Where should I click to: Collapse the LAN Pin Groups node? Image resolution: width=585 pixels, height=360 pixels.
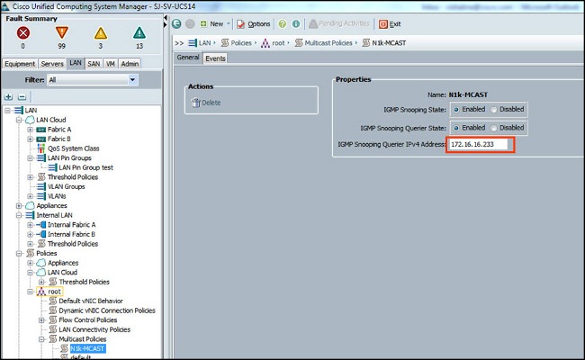click(x=30, y=157)
